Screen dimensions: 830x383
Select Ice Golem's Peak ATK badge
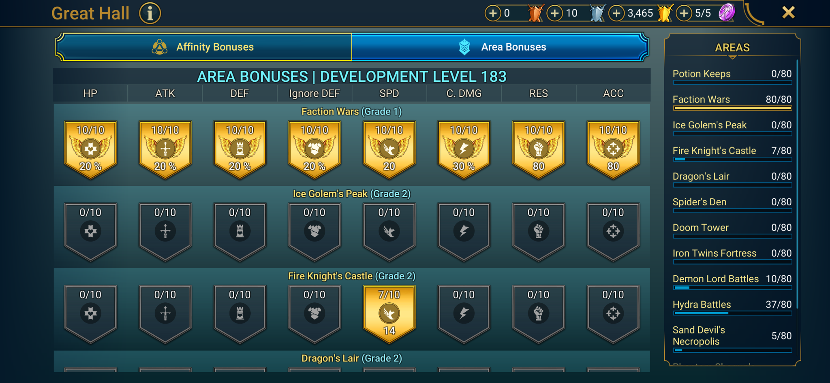165,232
